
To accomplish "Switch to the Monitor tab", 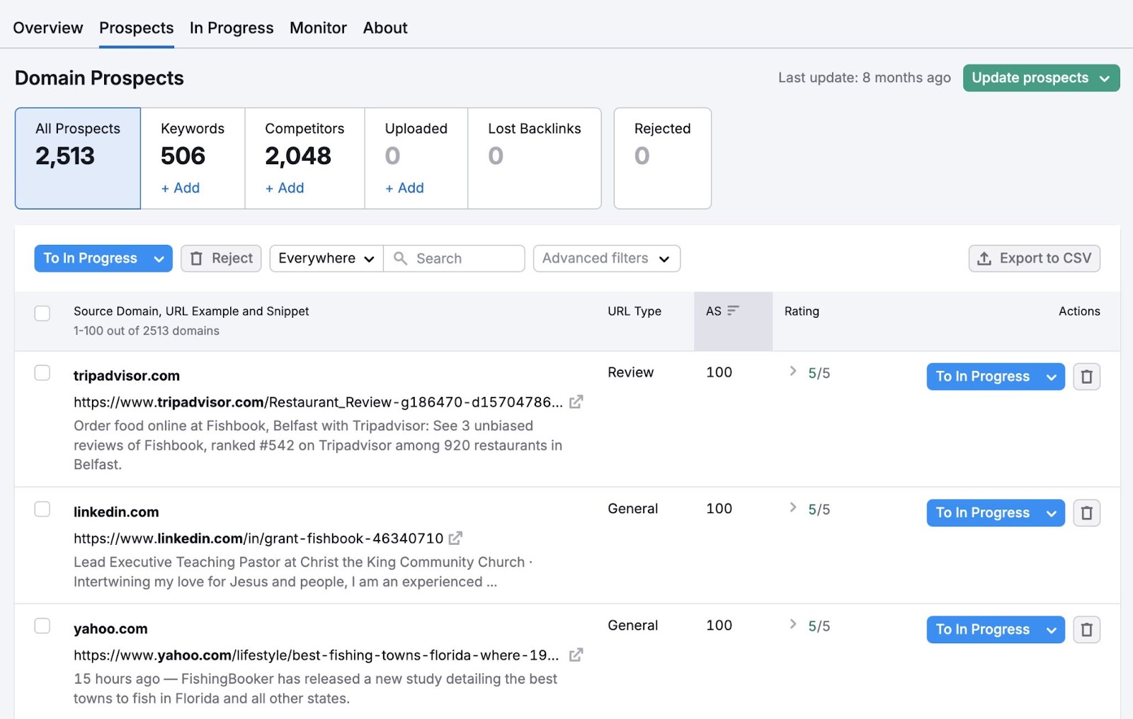I will [317, 28].
